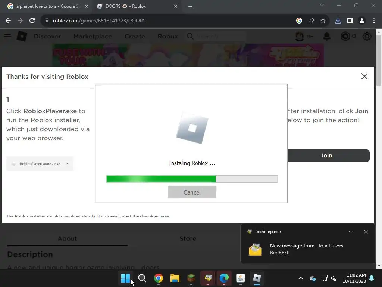Open BeeBEEP app from taskbar

pos(208,278)
